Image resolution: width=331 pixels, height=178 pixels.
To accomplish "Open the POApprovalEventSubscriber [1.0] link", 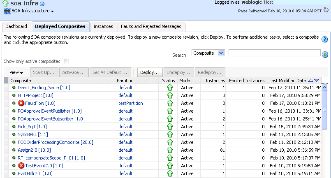I will [x=51, y=119].
